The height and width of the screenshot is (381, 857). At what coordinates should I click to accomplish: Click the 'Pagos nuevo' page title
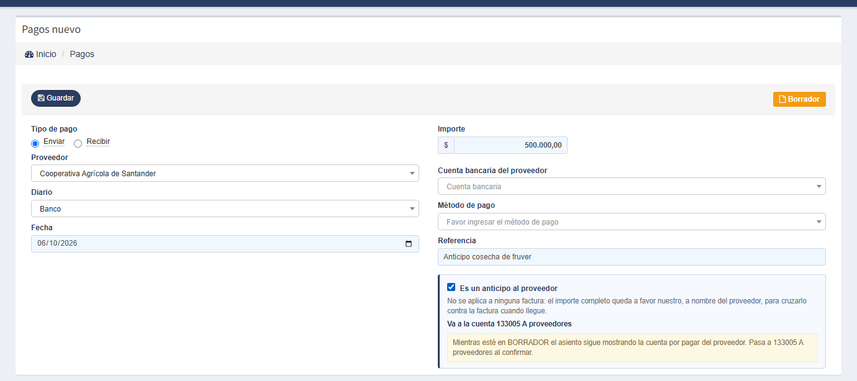point(52,29)
